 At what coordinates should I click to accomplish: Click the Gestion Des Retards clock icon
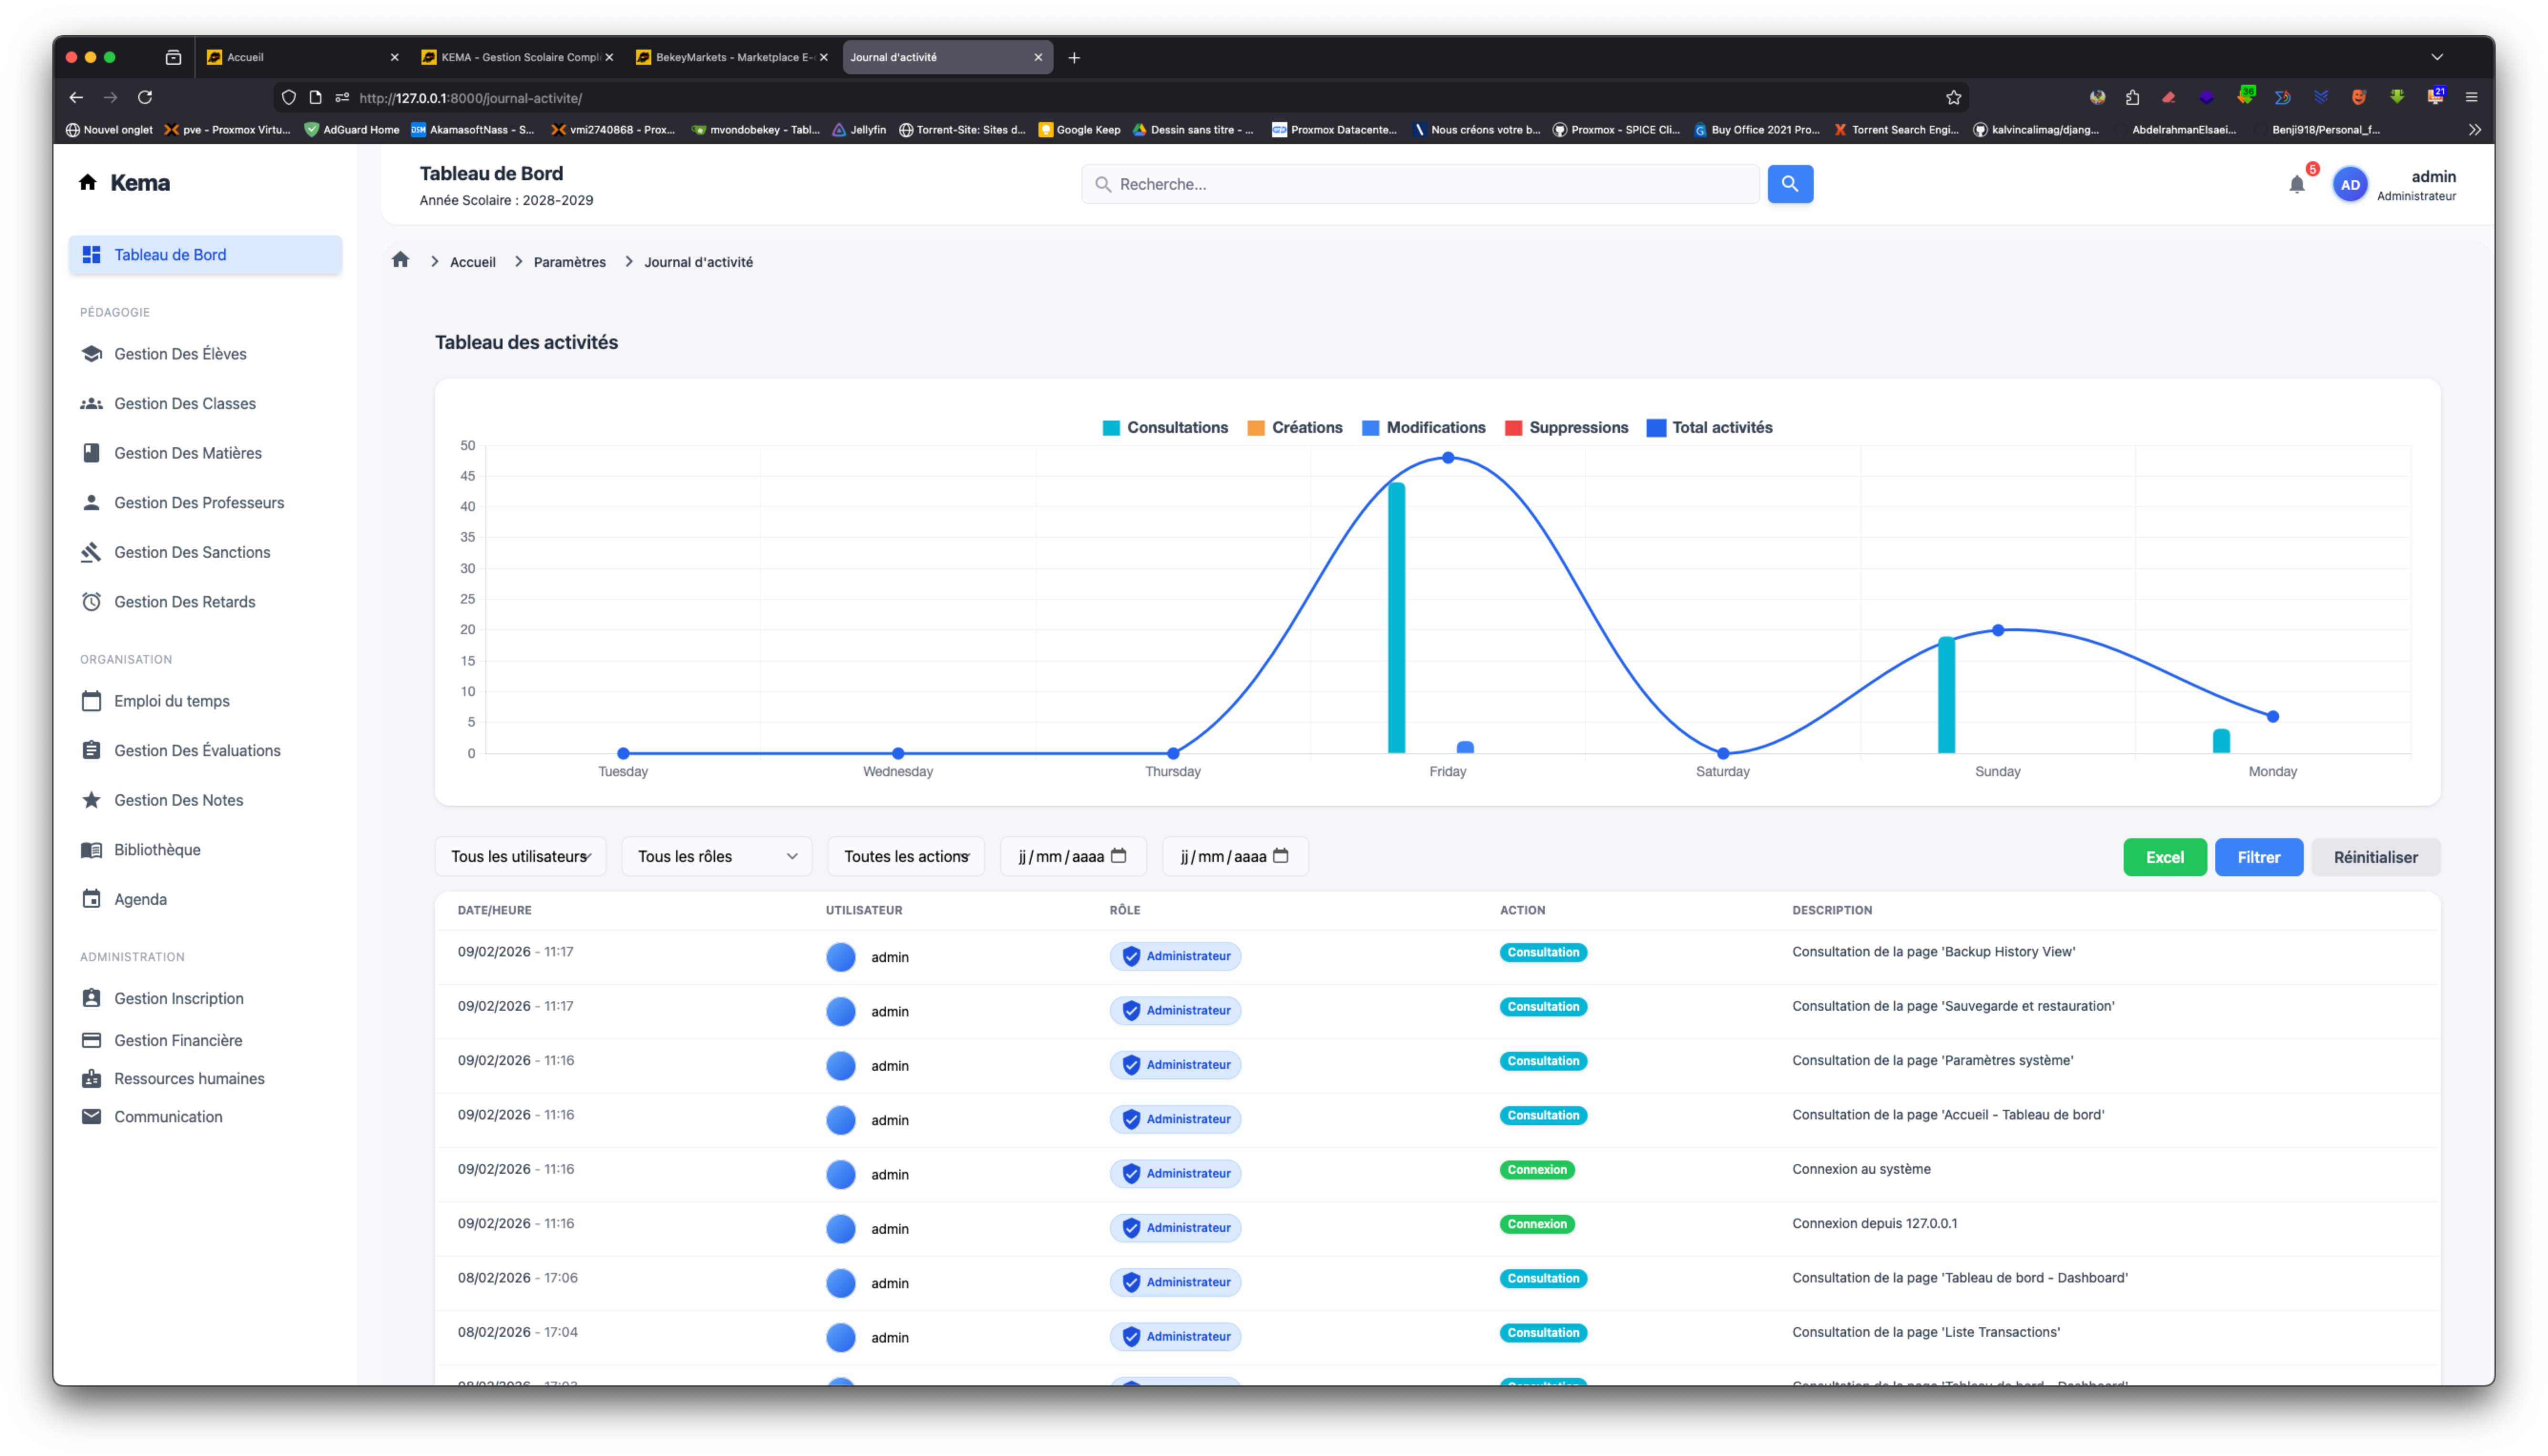[x=91, y=602]
